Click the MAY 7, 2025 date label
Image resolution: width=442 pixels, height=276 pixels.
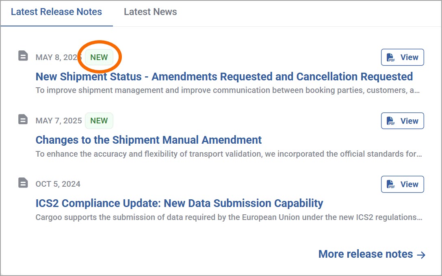tap(58, 121)
